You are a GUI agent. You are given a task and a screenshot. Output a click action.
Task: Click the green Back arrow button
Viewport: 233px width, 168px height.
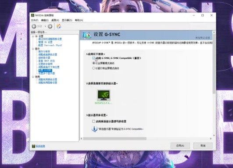coord(34,26)
